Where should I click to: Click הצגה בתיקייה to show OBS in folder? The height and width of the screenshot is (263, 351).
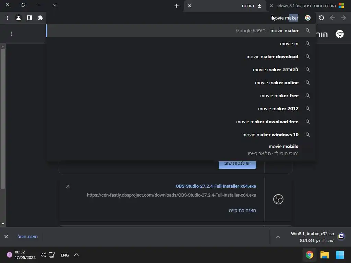242,210
